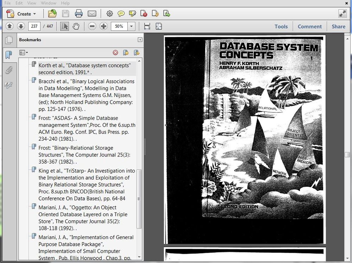The image size is (352, 263).
Task: Open the zoom level dropdown arrow
Action: click(131, 26)
